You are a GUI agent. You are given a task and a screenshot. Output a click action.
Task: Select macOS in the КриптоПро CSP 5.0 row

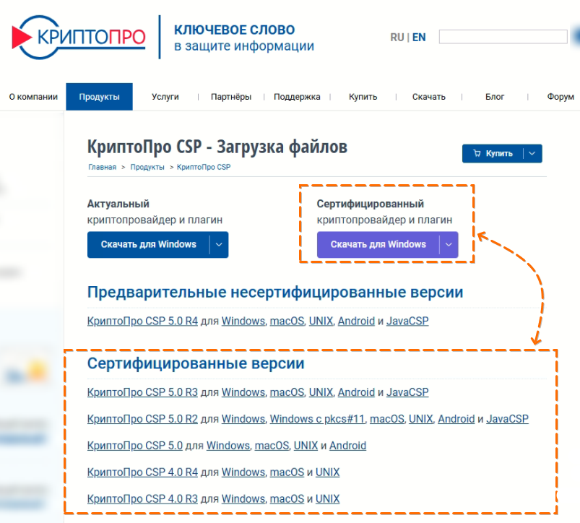[272, 445]
